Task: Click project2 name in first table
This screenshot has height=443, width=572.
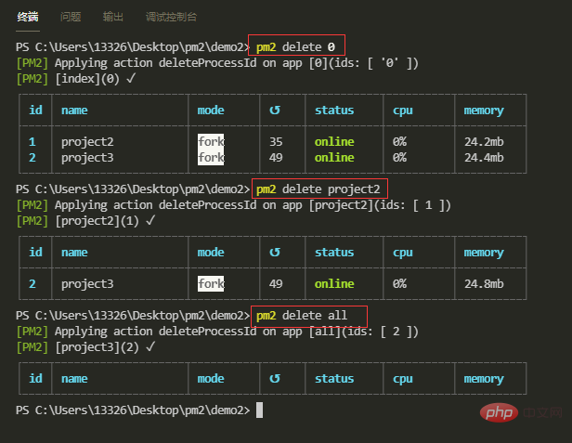Action: tap(87, 142)
